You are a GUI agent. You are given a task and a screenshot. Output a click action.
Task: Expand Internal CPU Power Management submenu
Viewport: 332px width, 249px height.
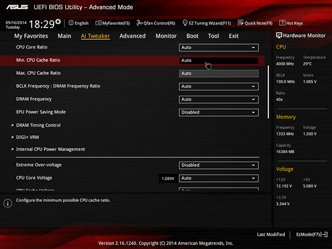point(50,149)
